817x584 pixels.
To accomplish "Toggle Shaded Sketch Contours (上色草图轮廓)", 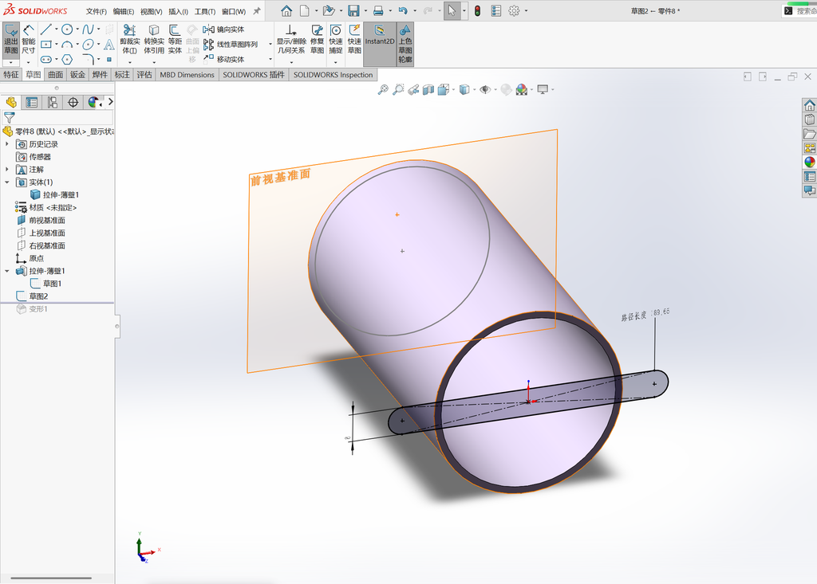I will [x=405, y=44].
